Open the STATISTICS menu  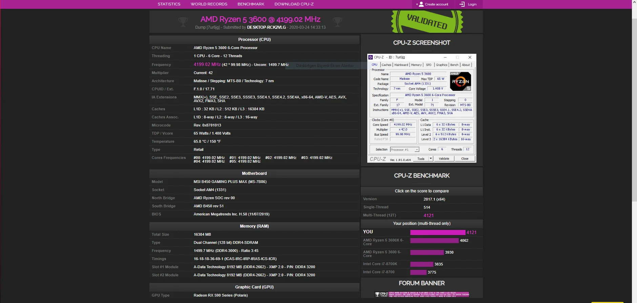169,4
